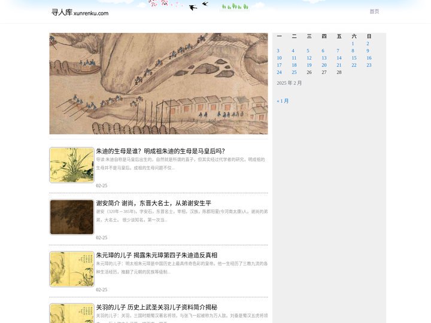Select calendar date 22
This screenshot has height=323, width=431.
(354, 65)
